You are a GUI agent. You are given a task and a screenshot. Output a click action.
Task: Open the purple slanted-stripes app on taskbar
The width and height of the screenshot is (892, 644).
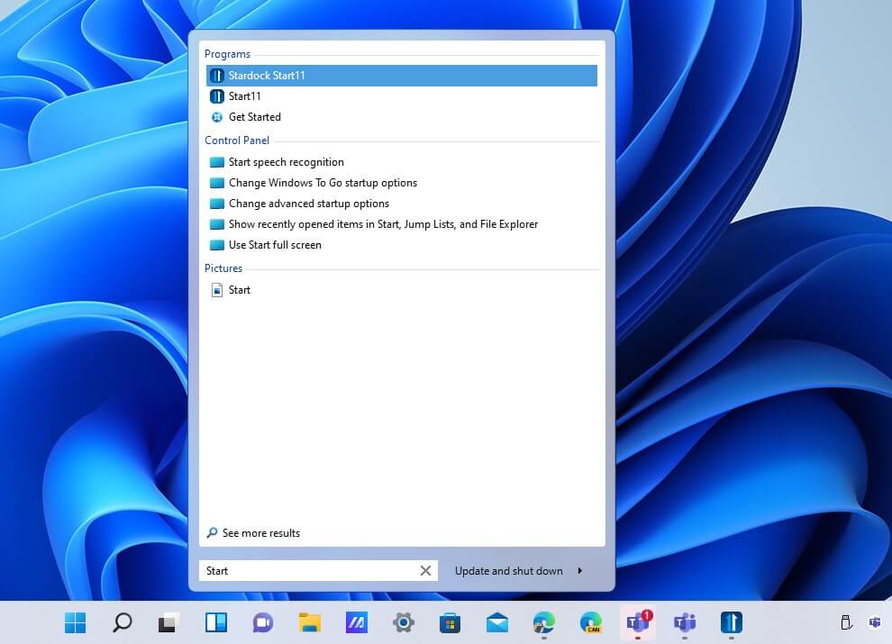click(x=357, y=622)
